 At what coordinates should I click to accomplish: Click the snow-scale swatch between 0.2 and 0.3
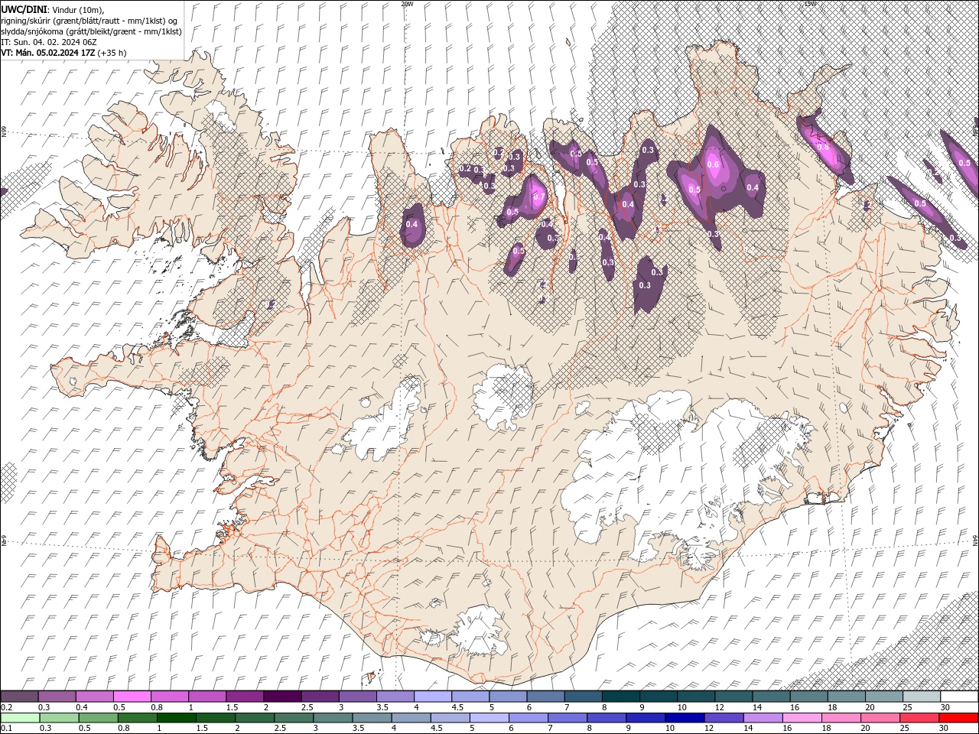[20, 697]
